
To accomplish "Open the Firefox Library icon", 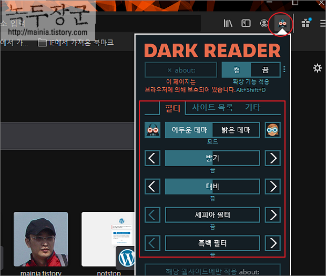I will [228, 23].
